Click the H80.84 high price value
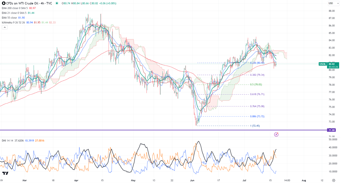The width and height of the screenshot is (341, 183). coord(76,3)
